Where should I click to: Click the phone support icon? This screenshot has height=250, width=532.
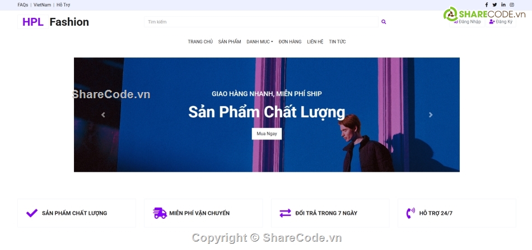(410, 213)
